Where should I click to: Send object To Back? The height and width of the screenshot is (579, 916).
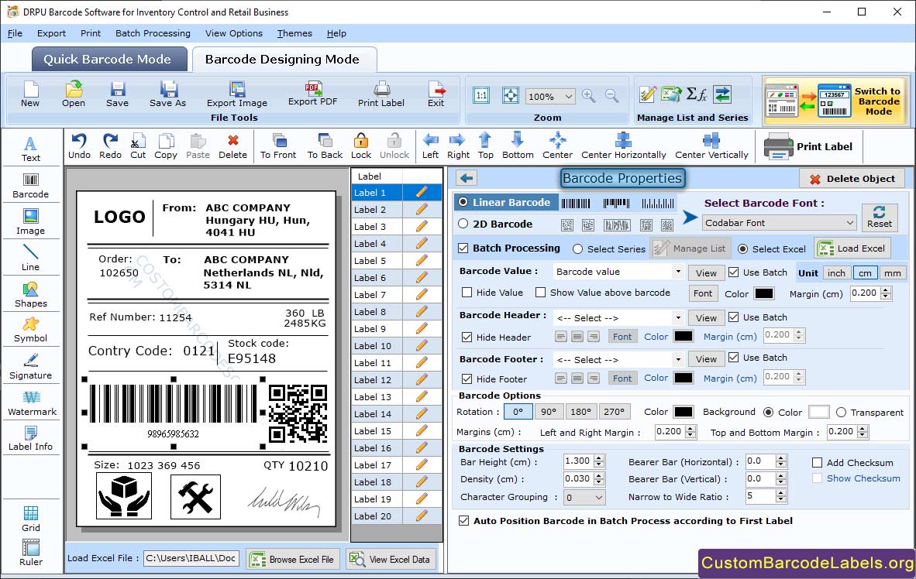tap(325, 146)
